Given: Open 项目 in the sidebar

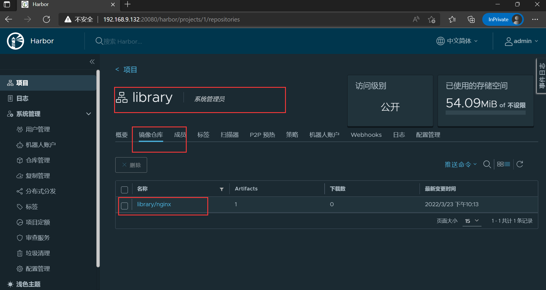Looking at the screenshot, I should tap(48, 83).
